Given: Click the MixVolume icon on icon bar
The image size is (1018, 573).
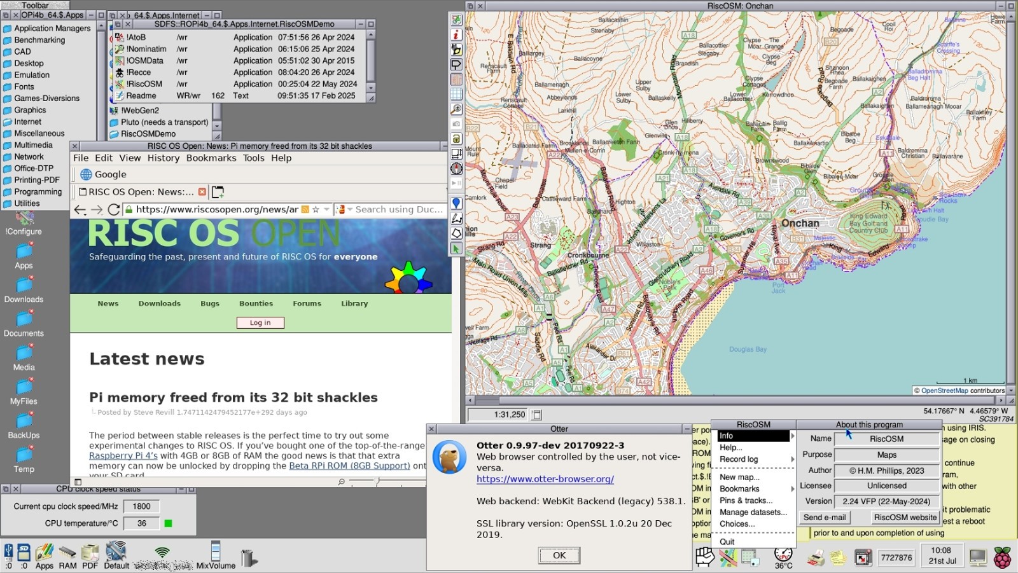Looking at the screenshot, I should coord(216,555).
